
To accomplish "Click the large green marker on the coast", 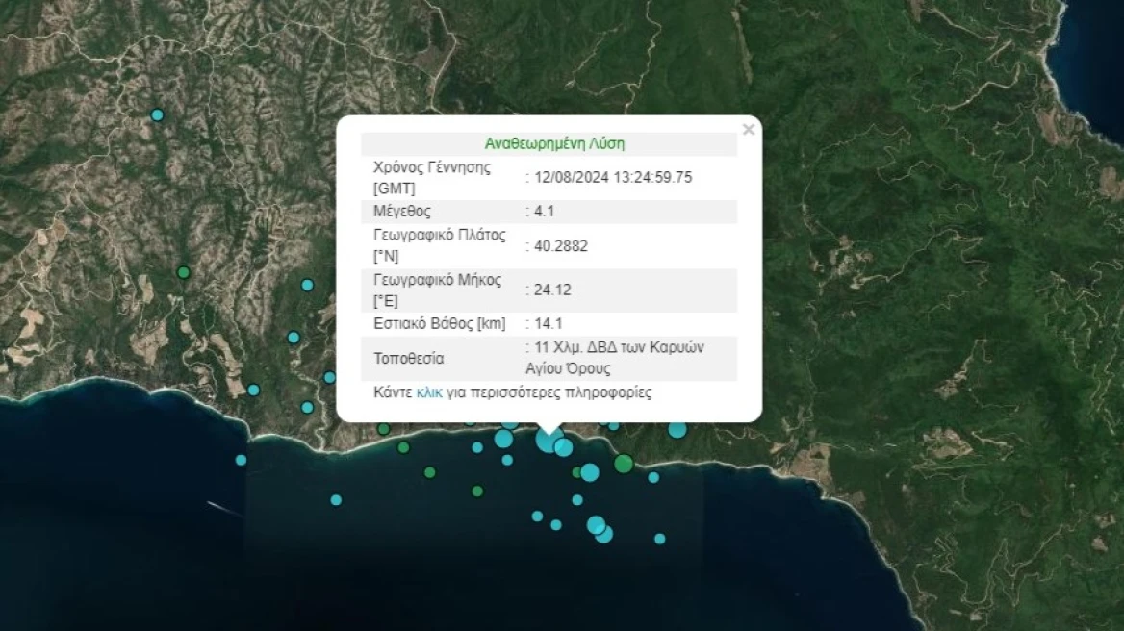I will (x=624, y=464).
